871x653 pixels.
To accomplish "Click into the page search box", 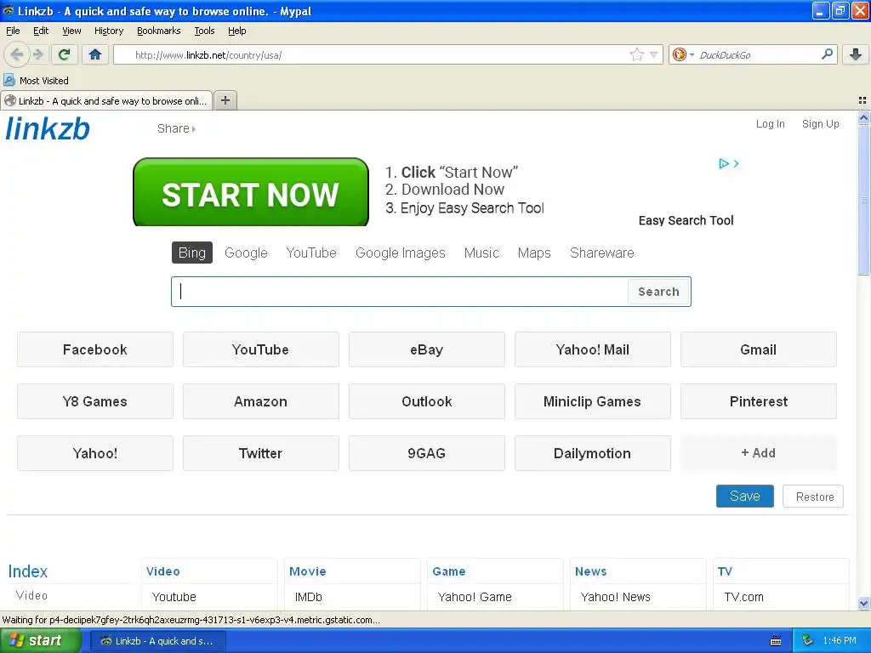I will coord(400,292).
